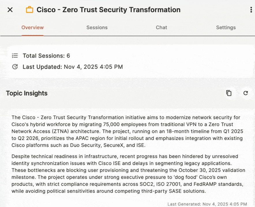
Task: Click the orange briefcase topic icon
Action: pyautogui.click(x=29, y=10)
